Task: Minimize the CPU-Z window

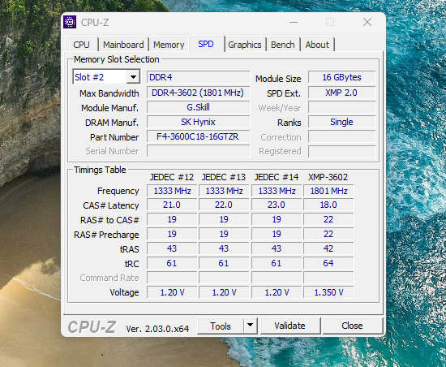Action: 294,22
